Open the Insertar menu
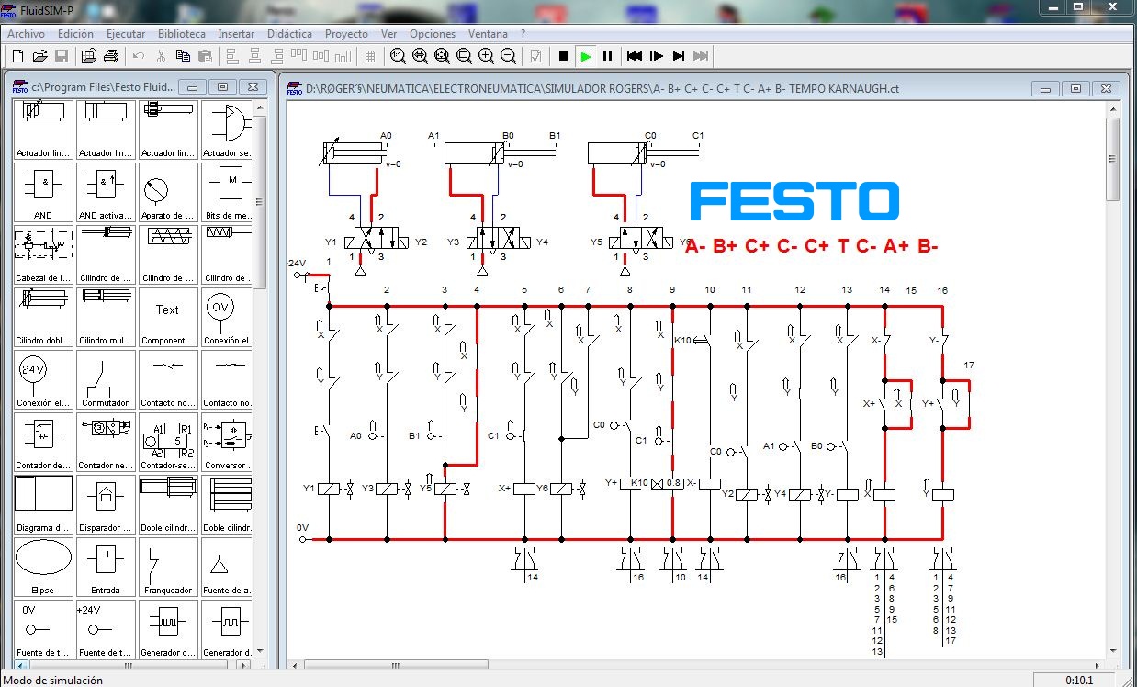The image size is (1137, 687). (x=236, y=34)
